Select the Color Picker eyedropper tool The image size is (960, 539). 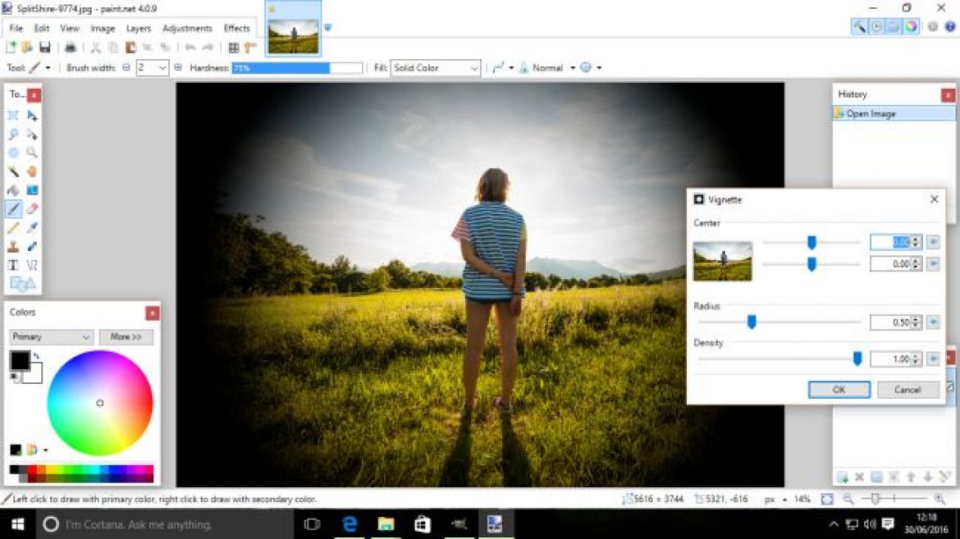[32, 228]
